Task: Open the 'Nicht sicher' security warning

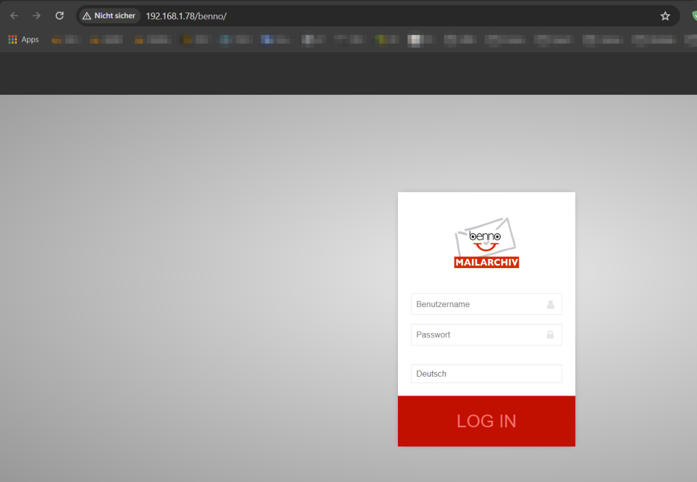Action: click(109, 16)
